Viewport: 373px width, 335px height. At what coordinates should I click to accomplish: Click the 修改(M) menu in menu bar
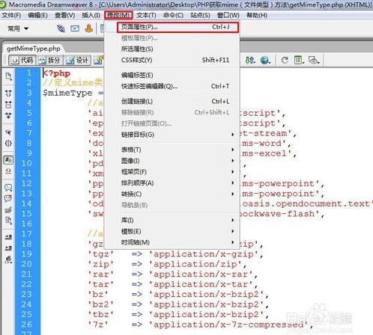(x=118, y=16)
